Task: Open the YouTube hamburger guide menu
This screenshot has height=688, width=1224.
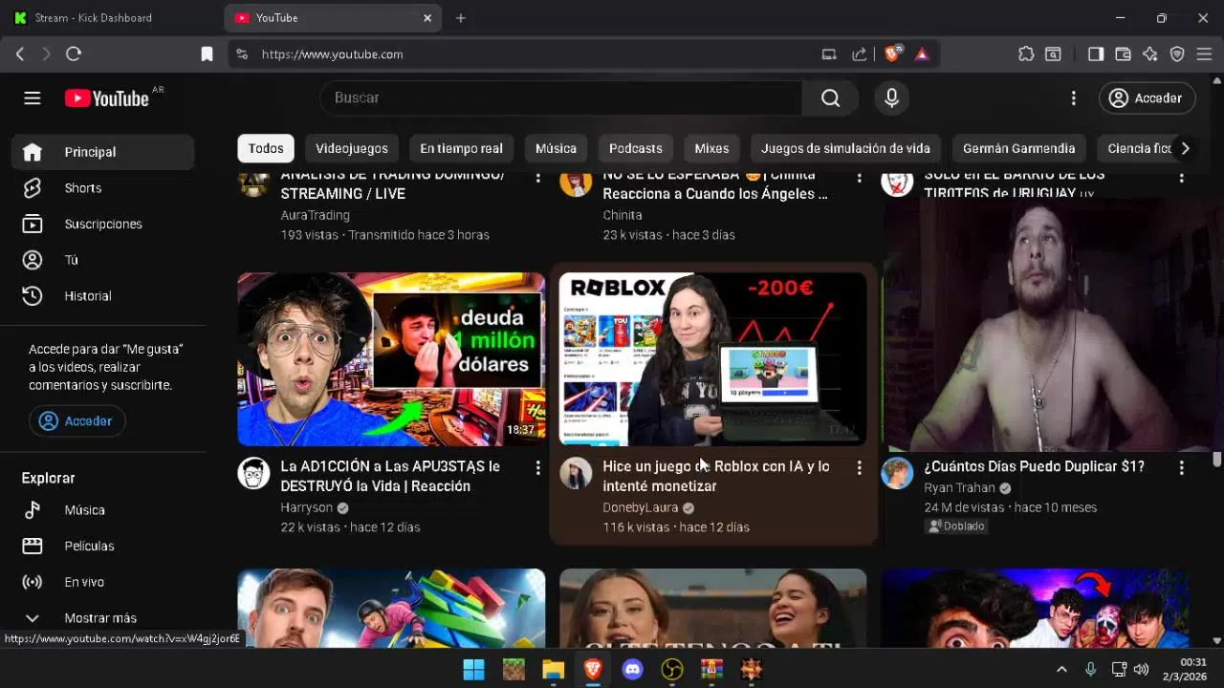Action: click(33, 98)
